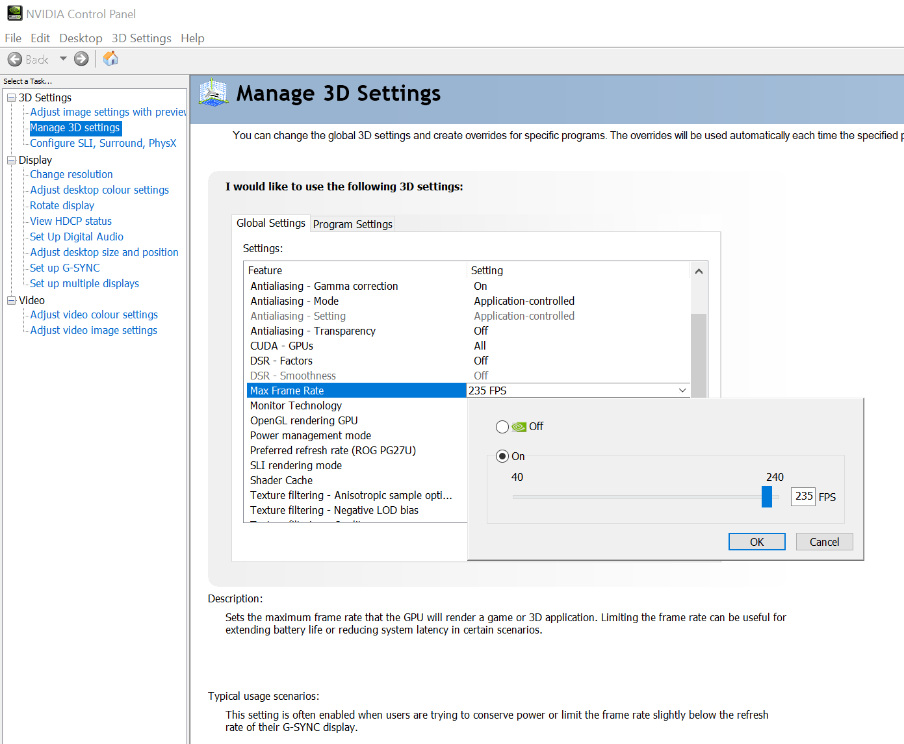Open Rotate display page

click(62, 205)
